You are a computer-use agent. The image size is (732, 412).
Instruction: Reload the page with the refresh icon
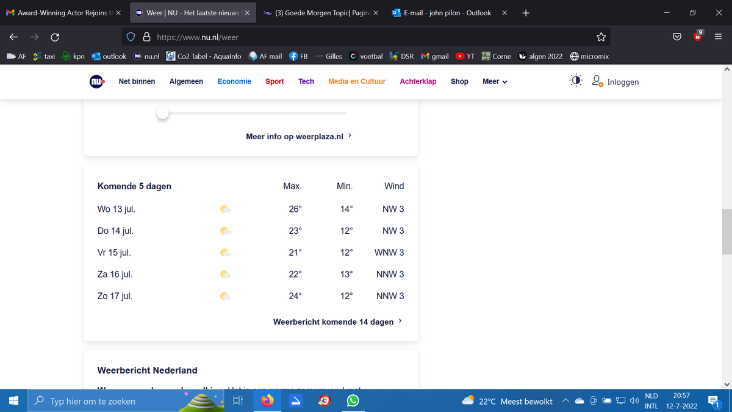(55, 37)
